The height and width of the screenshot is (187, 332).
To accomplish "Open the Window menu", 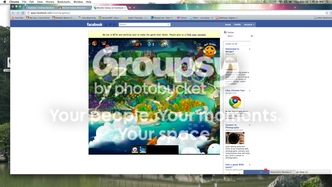I will pyautogui.click(x=78, y=2).
